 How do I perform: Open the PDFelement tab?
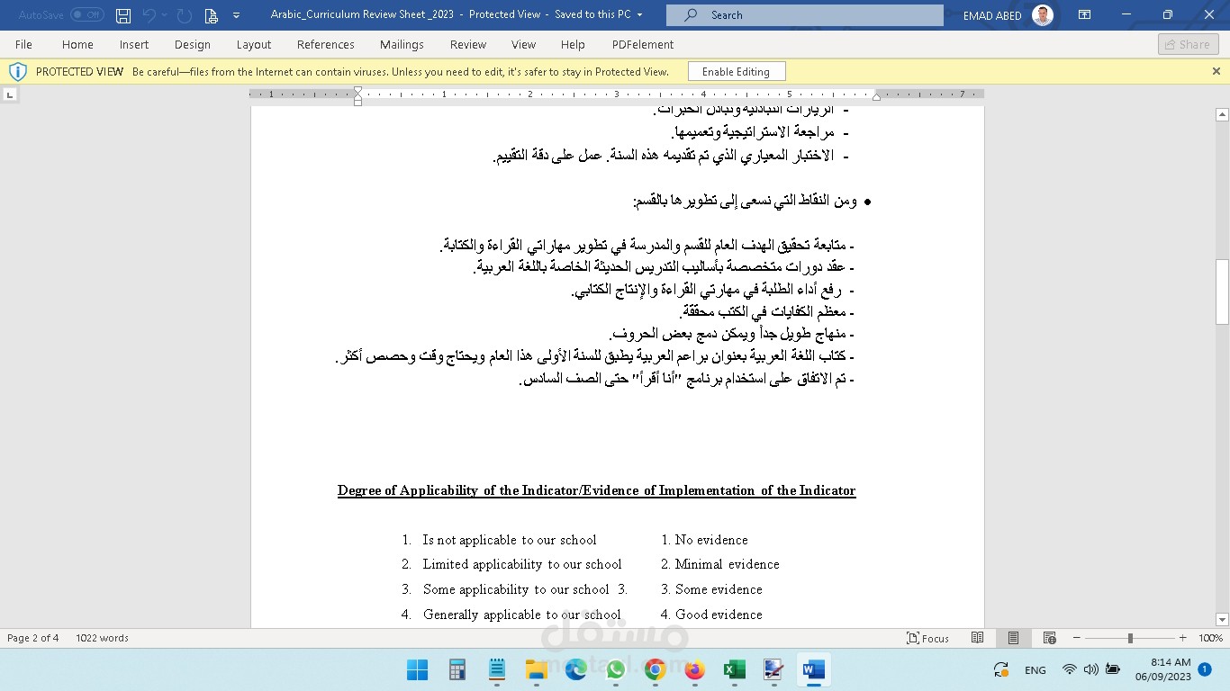(x=643, y=44)
